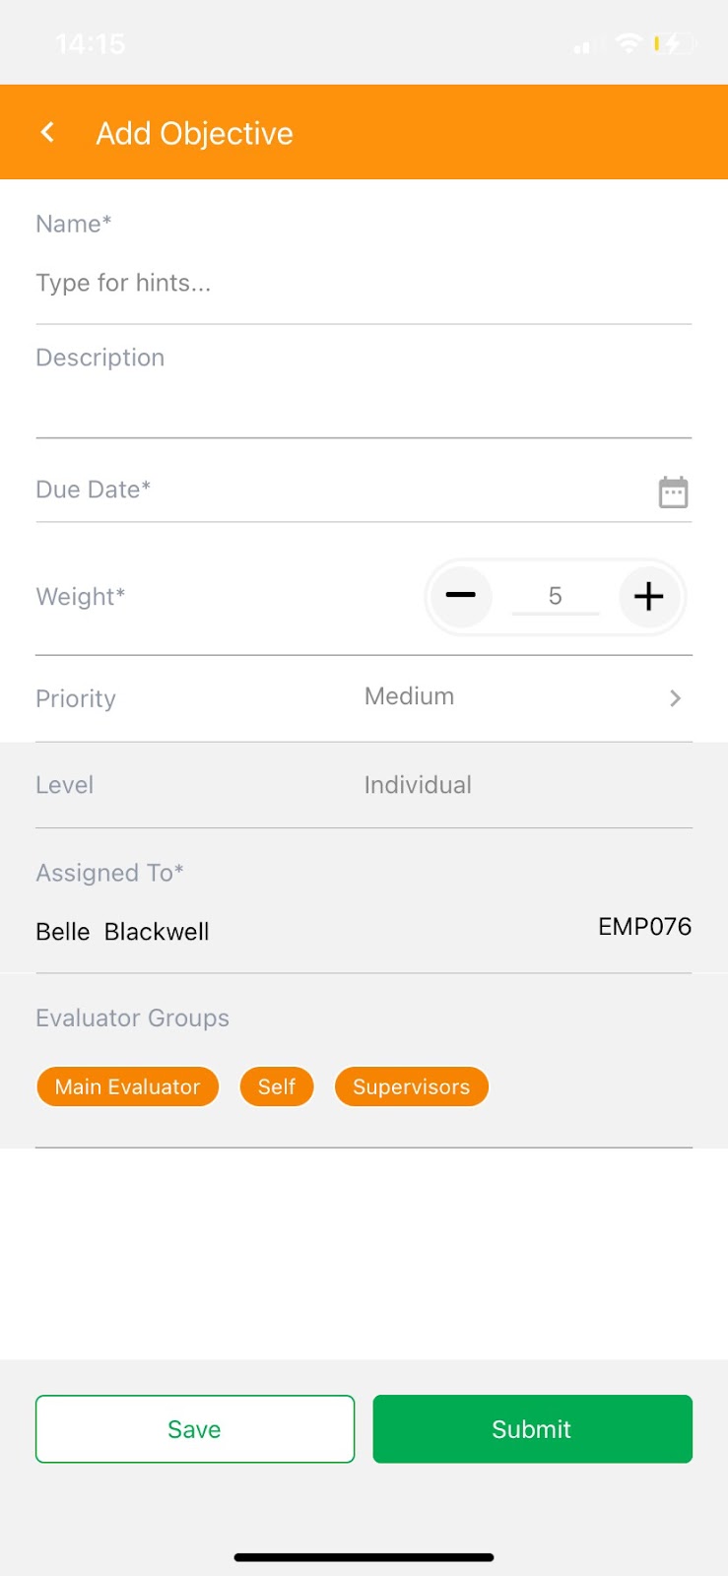Submit the new objective
The image size is (728, 1576).
tap(531, 1429)
